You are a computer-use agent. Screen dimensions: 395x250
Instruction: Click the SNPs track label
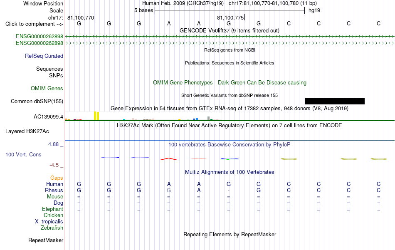click(56, 75)
